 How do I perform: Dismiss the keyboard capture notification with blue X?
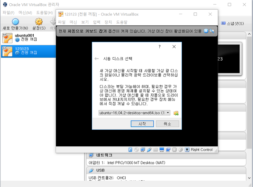(206, 31)
